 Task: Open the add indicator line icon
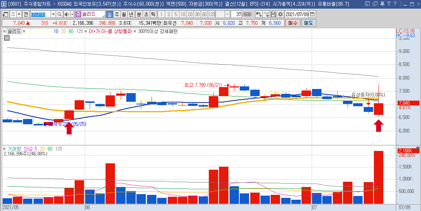[x=266, y=14]
